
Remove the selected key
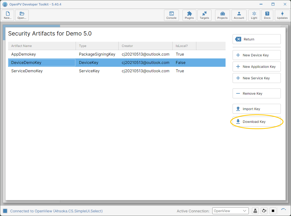tap(257, 93)
